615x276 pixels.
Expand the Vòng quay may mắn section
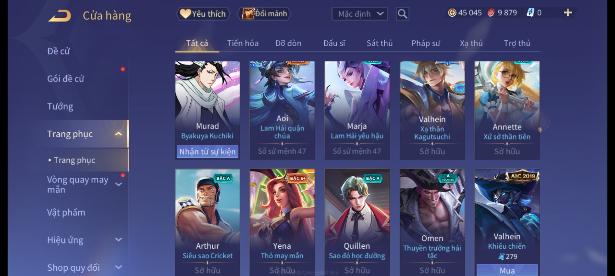point(118,184)
